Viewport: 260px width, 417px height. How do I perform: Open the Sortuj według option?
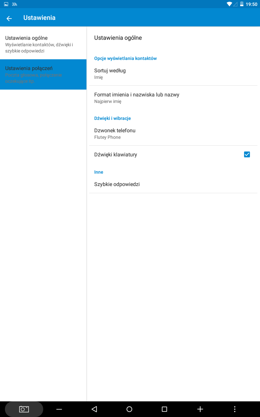(x=173, y=74)
